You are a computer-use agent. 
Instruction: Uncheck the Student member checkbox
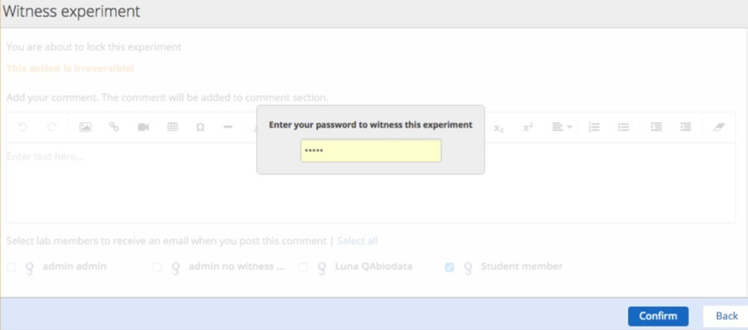click(x=449, y=267)
